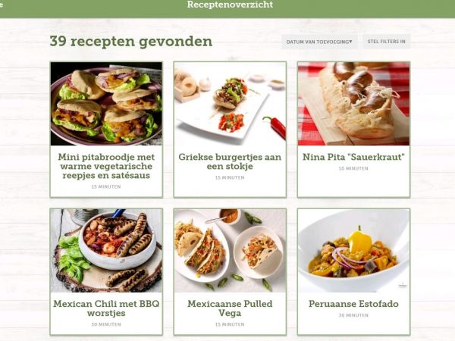
Task: Click the Stel filters in button
Action: click(x=386, y=42)
